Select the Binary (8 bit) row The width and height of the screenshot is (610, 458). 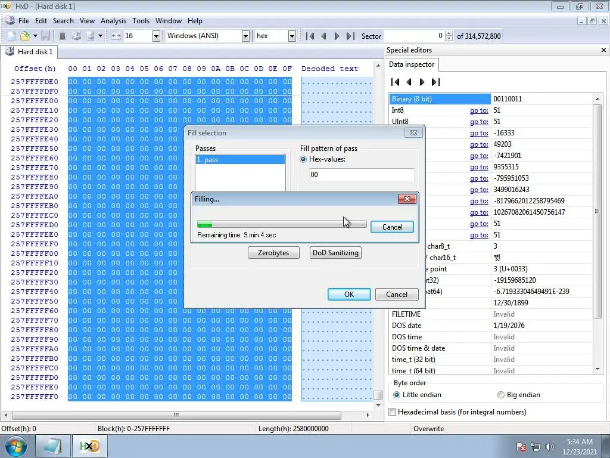coord(490,99)
